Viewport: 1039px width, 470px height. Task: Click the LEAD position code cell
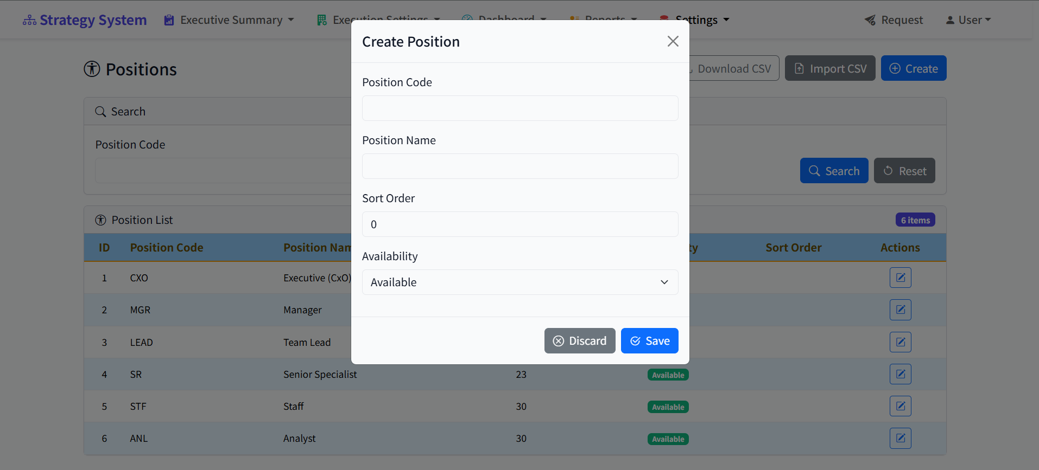tap(141, 343)
